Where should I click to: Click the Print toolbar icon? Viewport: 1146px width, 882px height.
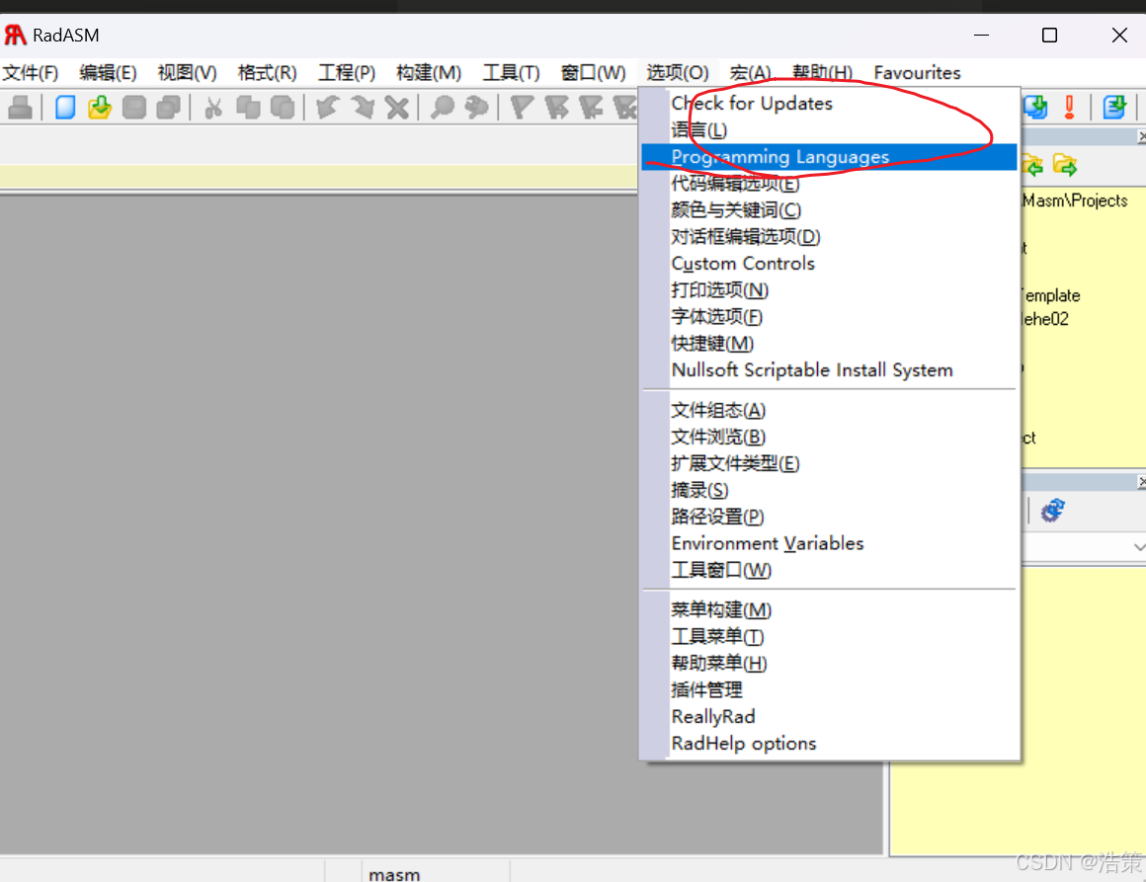pyautogui.click(x=21, y=108)
